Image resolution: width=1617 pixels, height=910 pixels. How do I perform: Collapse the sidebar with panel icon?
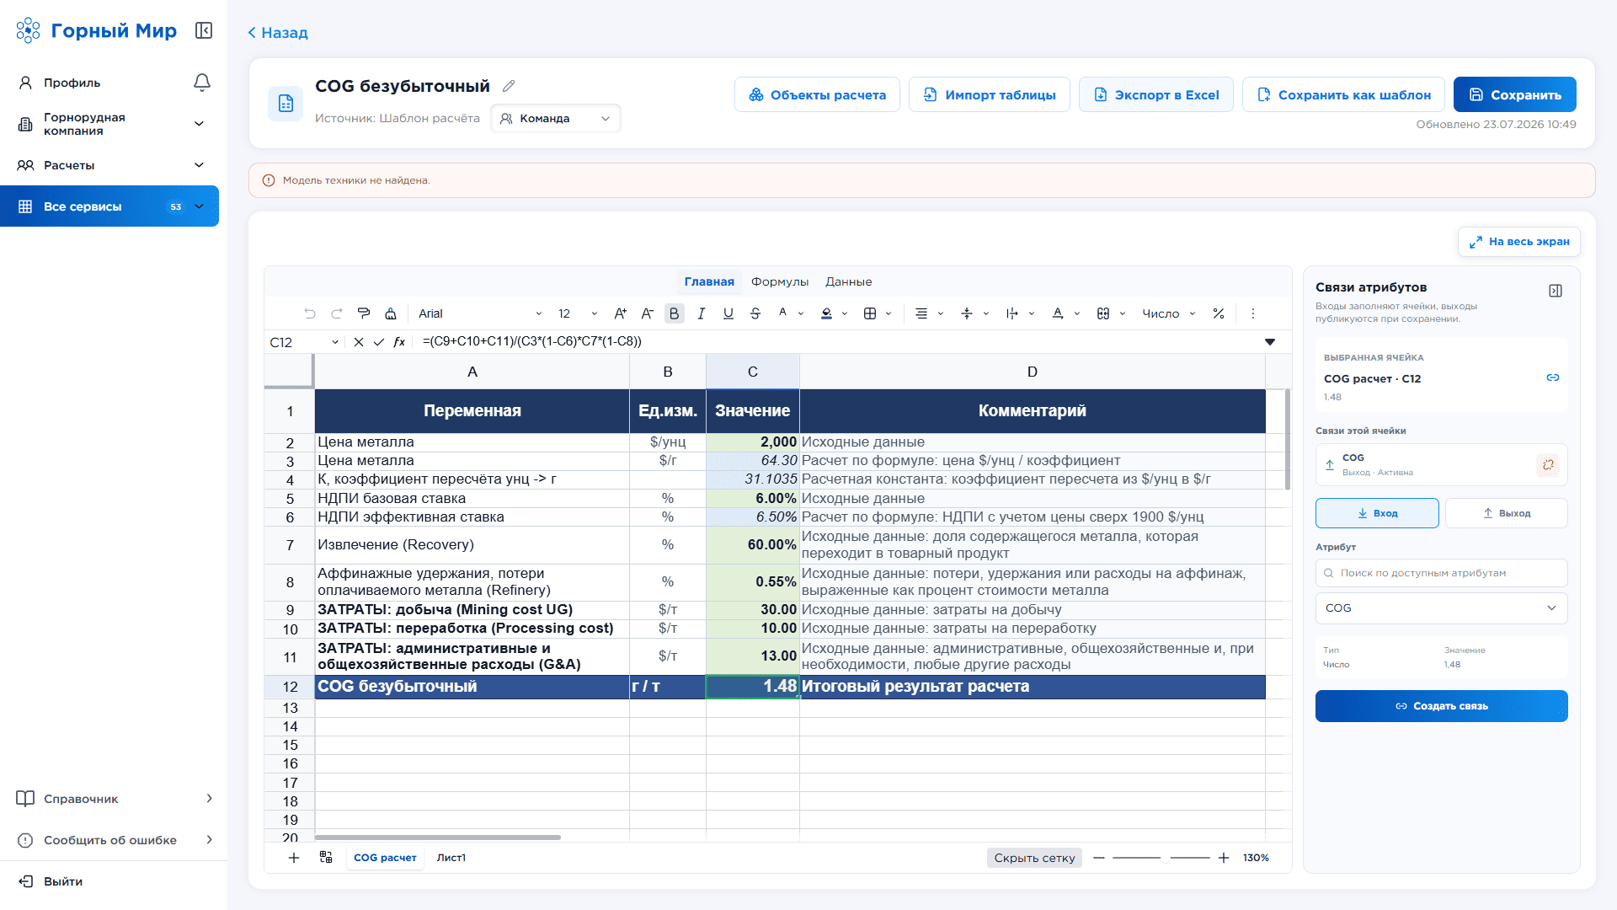pyautogui.click(x=204, y=30)
